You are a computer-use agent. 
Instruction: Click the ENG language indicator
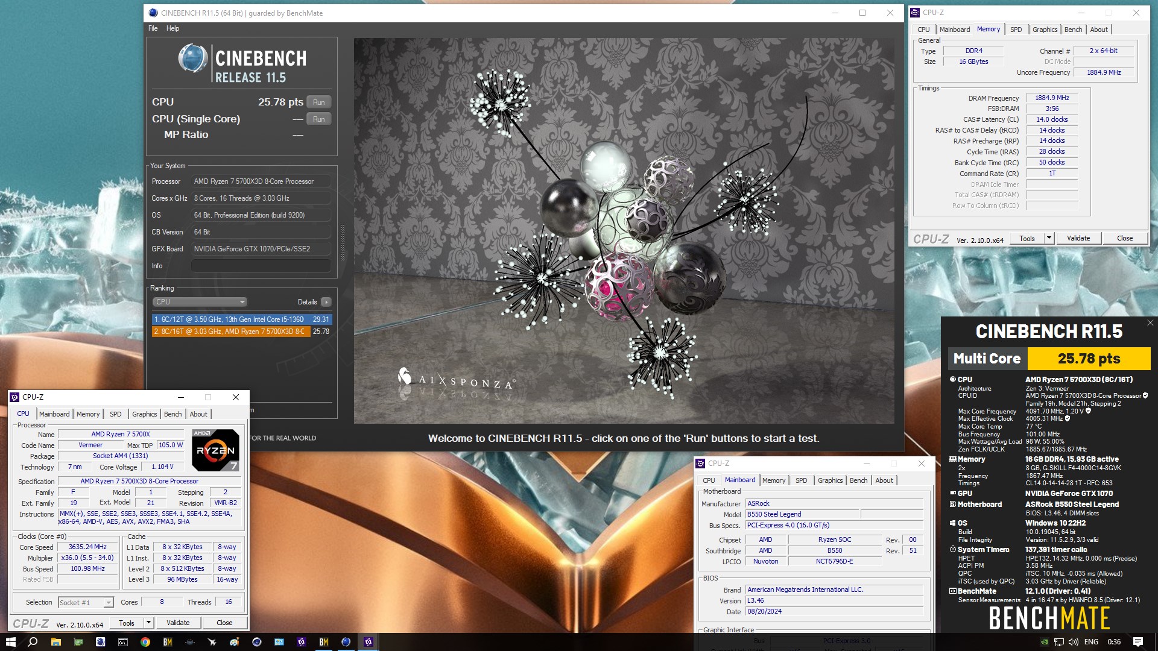1091,642
